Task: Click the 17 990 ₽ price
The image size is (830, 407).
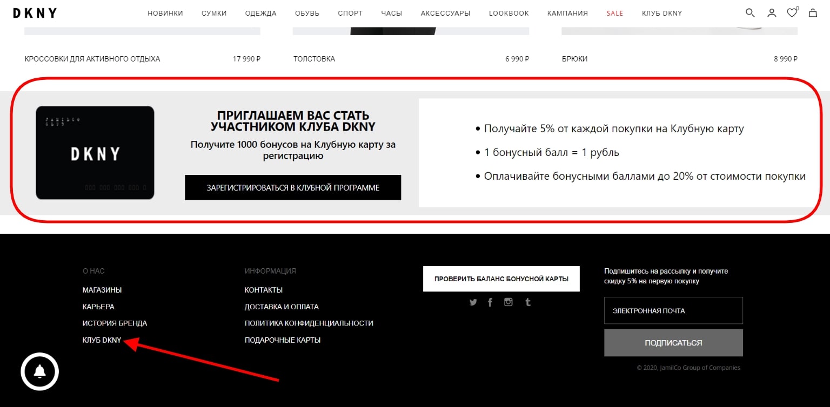Action: [246, 59]
